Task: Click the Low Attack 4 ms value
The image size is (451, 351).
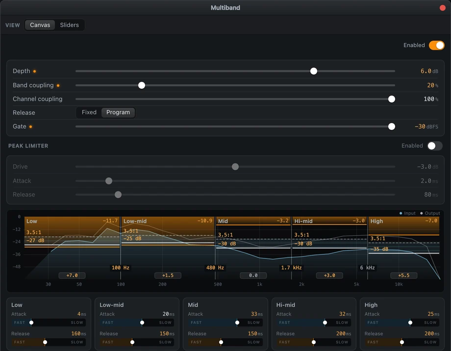Action: click(x=82, y=314)
